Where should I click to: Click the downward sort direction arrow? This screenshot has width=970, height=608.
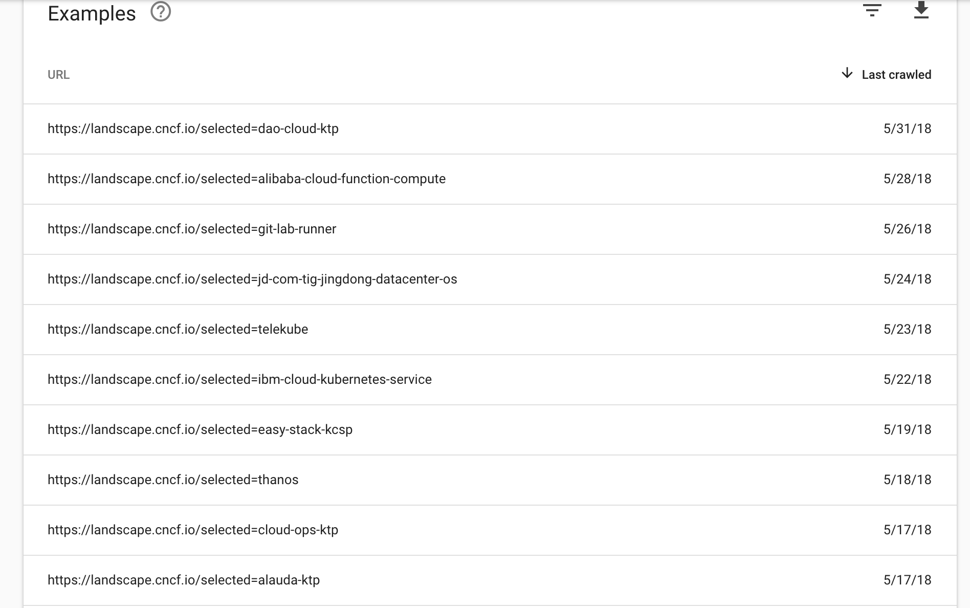coord(847,74)
